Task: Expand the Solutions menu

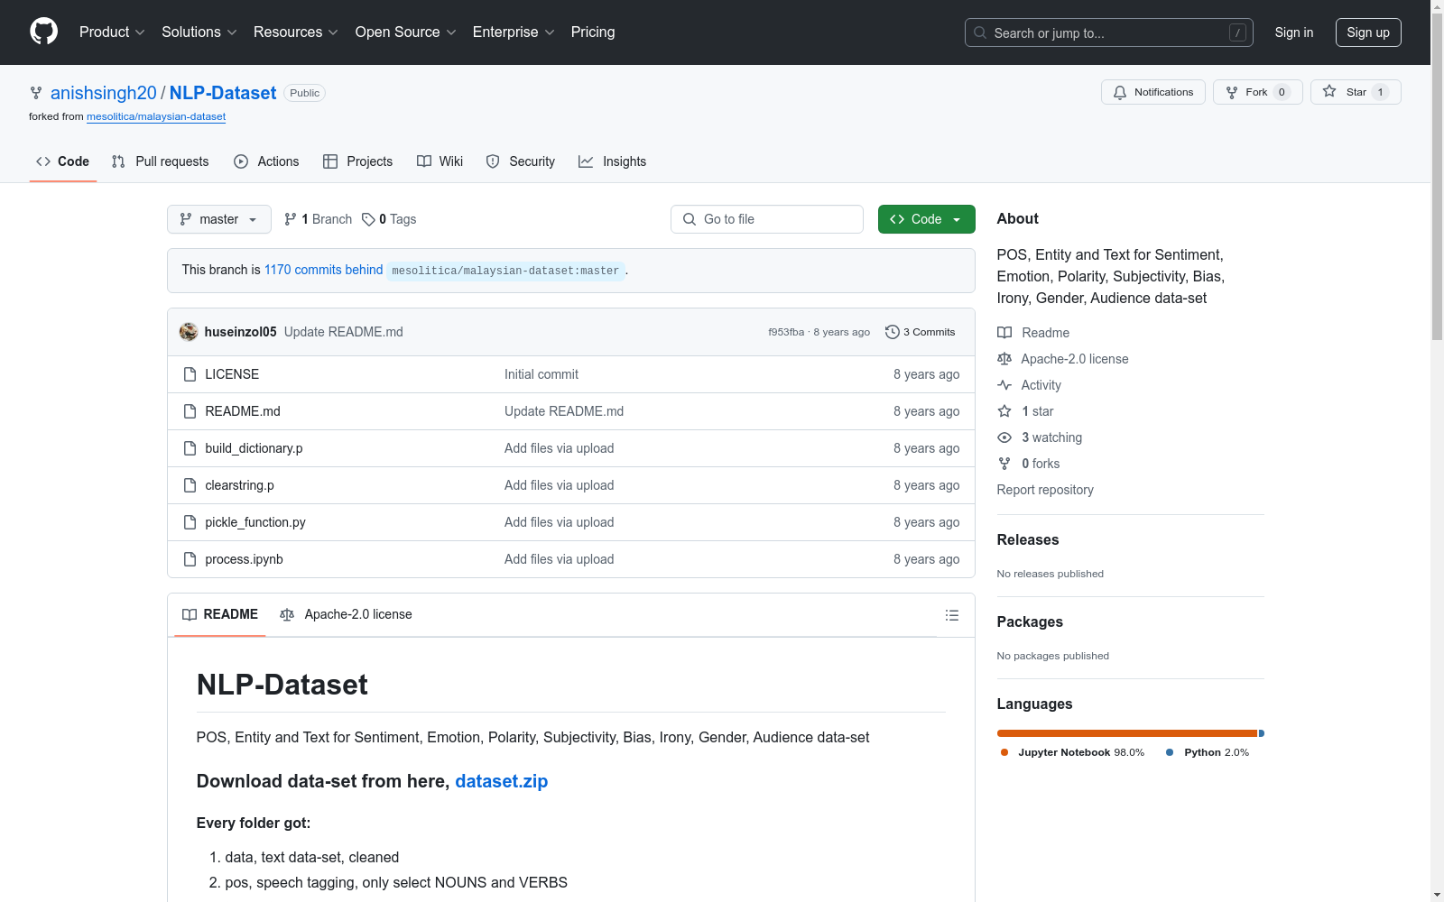Action: pos(199,32)
